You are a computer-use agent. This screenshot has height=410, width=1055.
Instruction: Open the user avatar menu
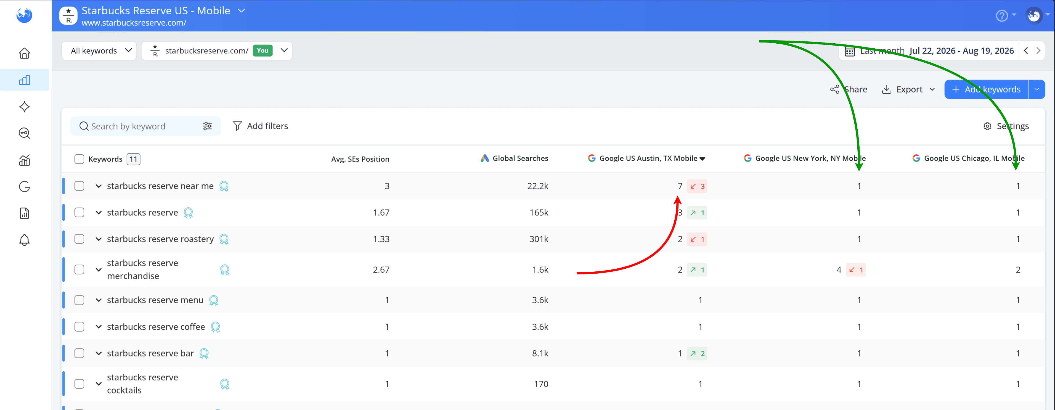(x=1034, y=15)
